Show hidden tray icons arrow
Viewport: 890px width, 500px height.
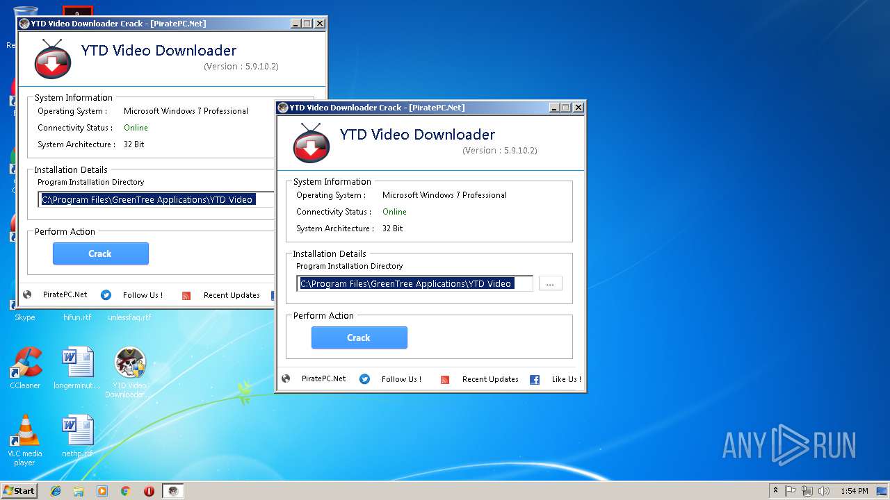coord(775,490)
